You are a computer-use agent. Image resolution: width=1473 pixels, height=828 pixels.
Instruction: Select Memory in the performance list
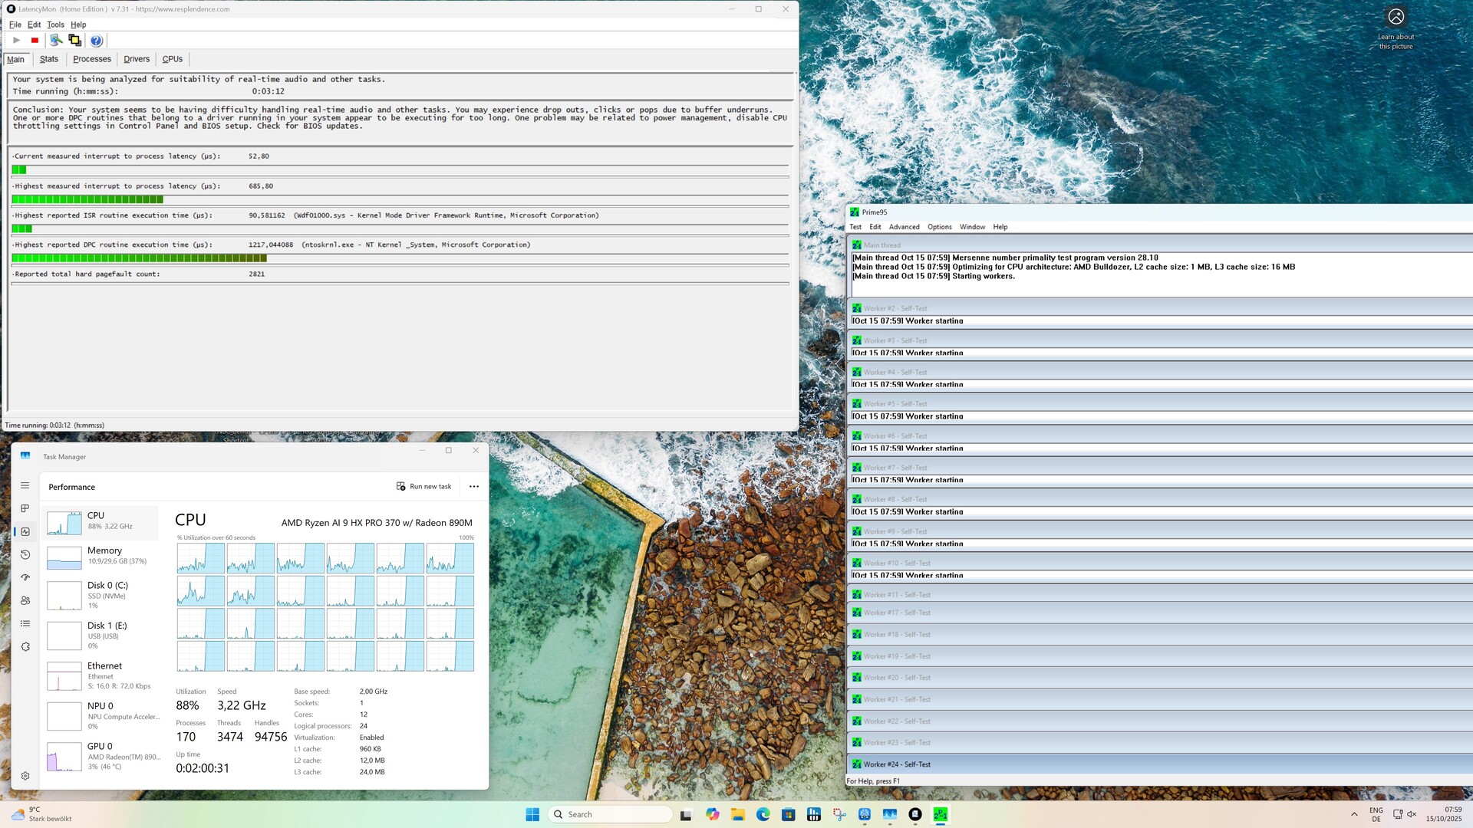[104, 556]
